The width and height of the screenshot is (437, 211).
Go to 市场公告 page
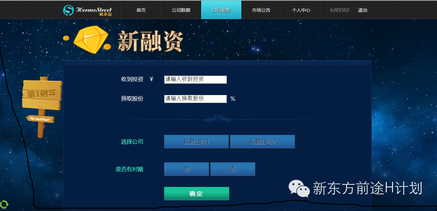click(261, 10)
